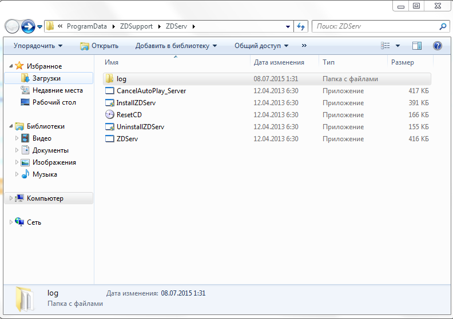Minimize the Explorer window

click(401, 6)
